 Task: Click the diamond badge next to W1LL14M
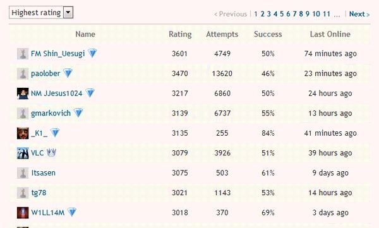72,212
